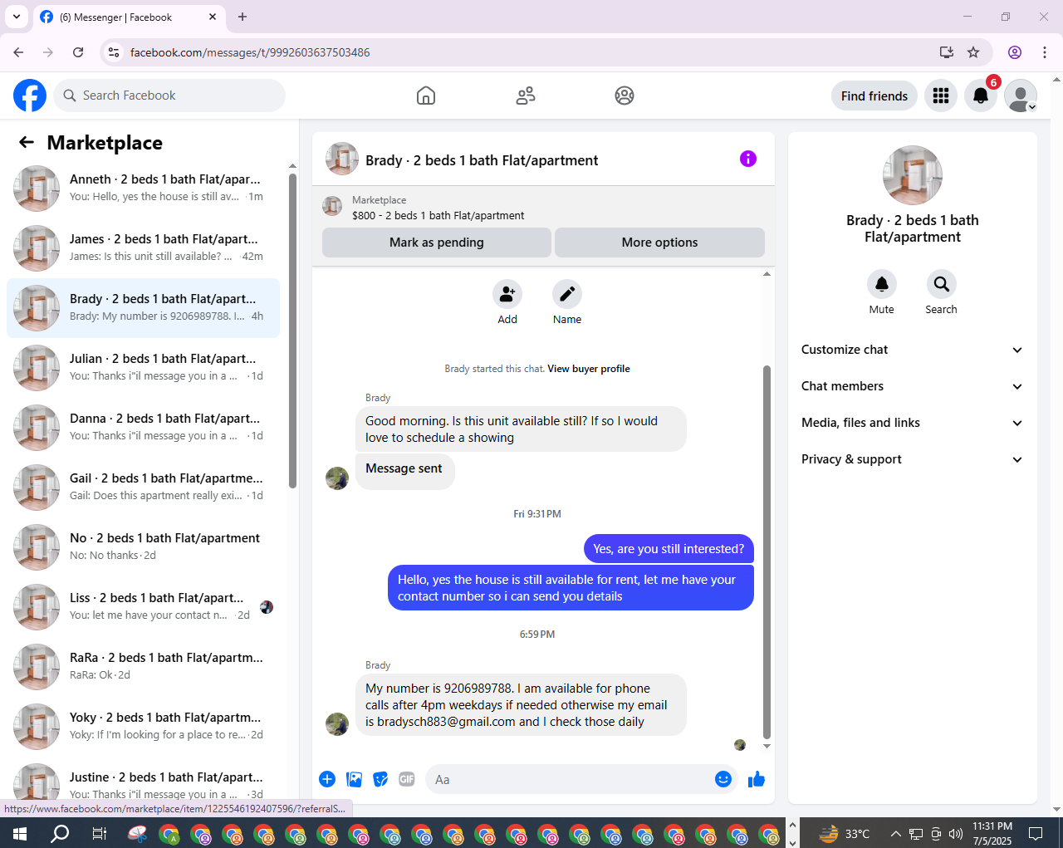Click the Name edit pencil icon
The height and width of the screenshot is (848, 1063).
click(567, 294)
